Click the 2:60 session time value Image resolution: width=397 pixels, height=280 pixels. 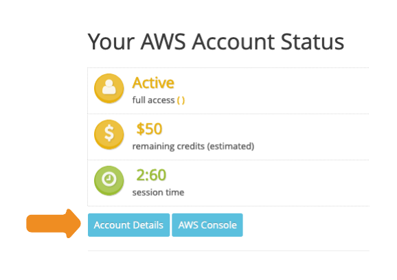tap(151, 175)
